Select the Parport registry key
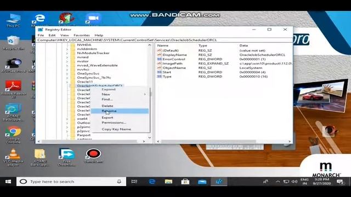This screenshot has width=351, height=197. click(x=84, y=135)
